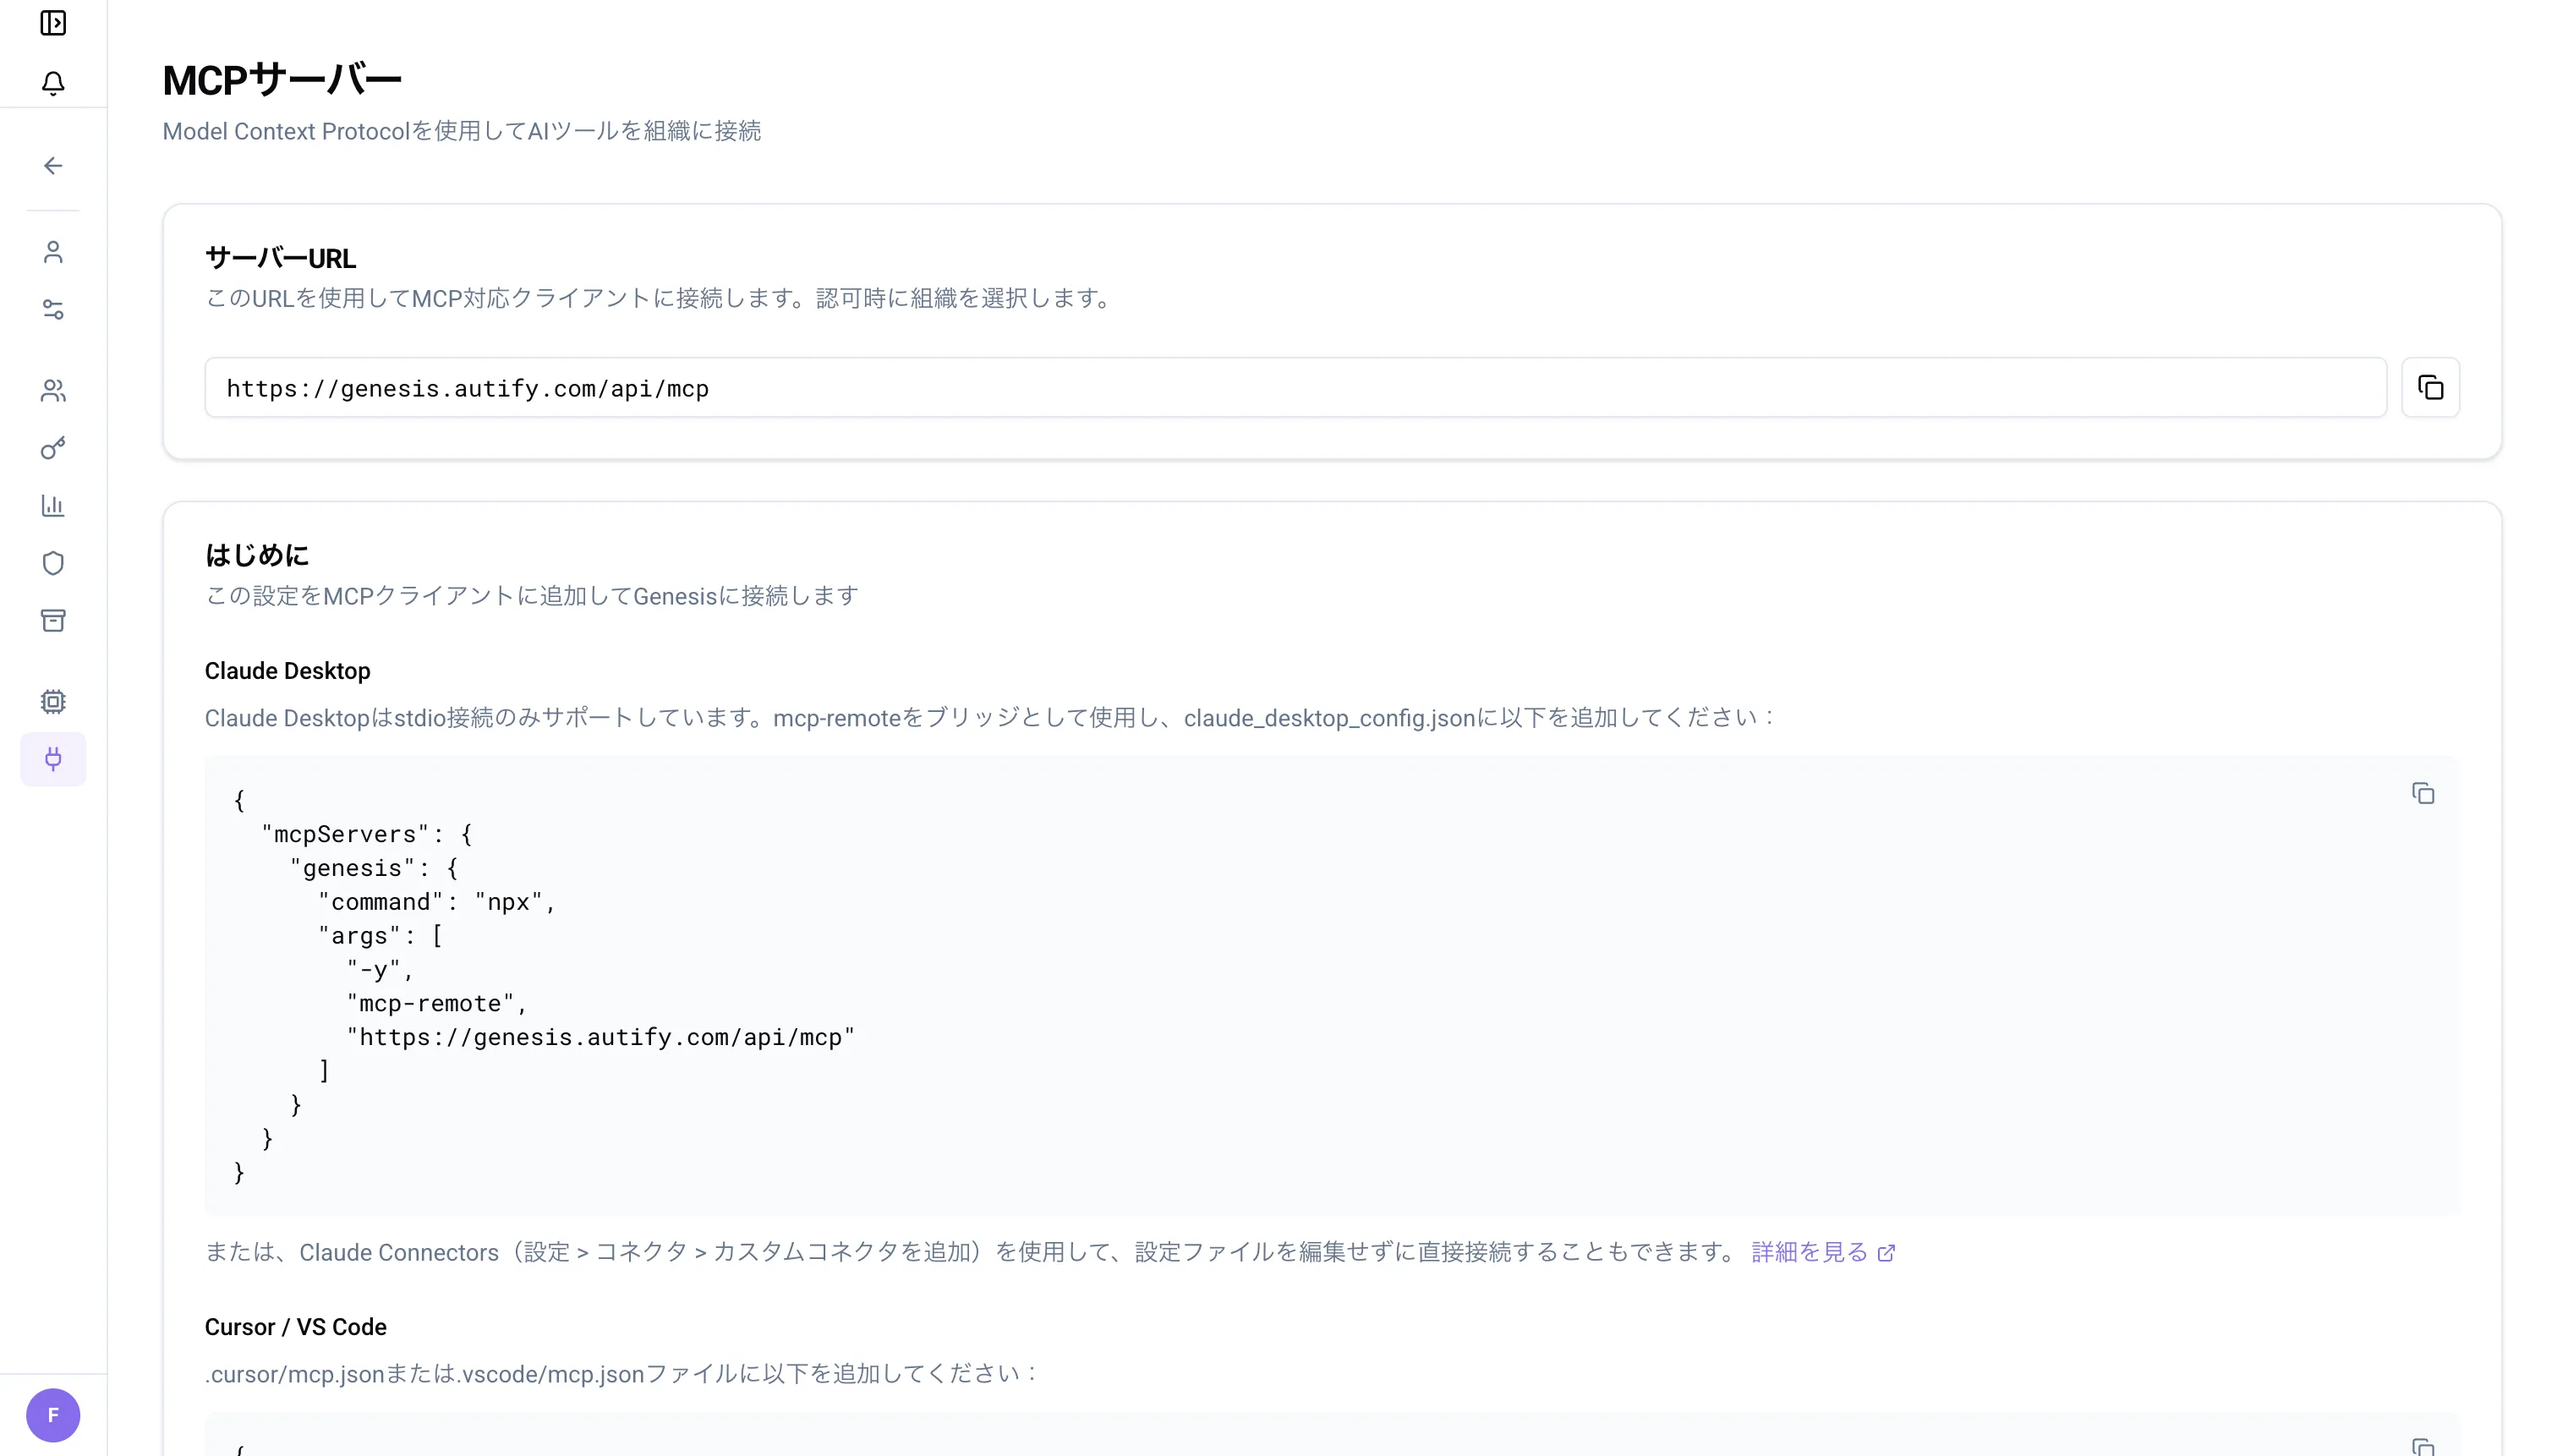Open preferences sliders icon in sidebar
The width and height of the screenshot is (2557, 1456).
click(x=53, y=310)
